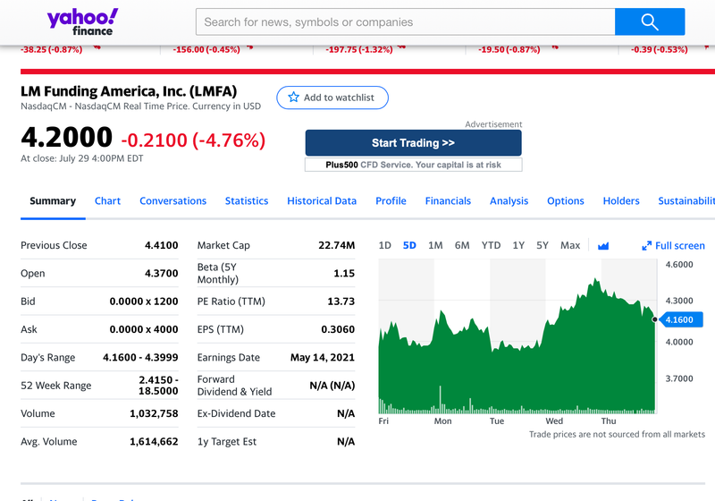
Task: Open the Conversations tab
Action: [172, 200]
